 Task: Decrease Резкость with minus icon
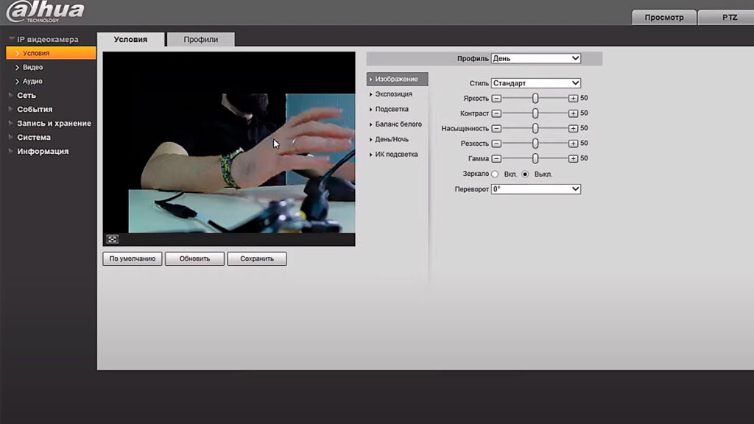coord(496,144)
